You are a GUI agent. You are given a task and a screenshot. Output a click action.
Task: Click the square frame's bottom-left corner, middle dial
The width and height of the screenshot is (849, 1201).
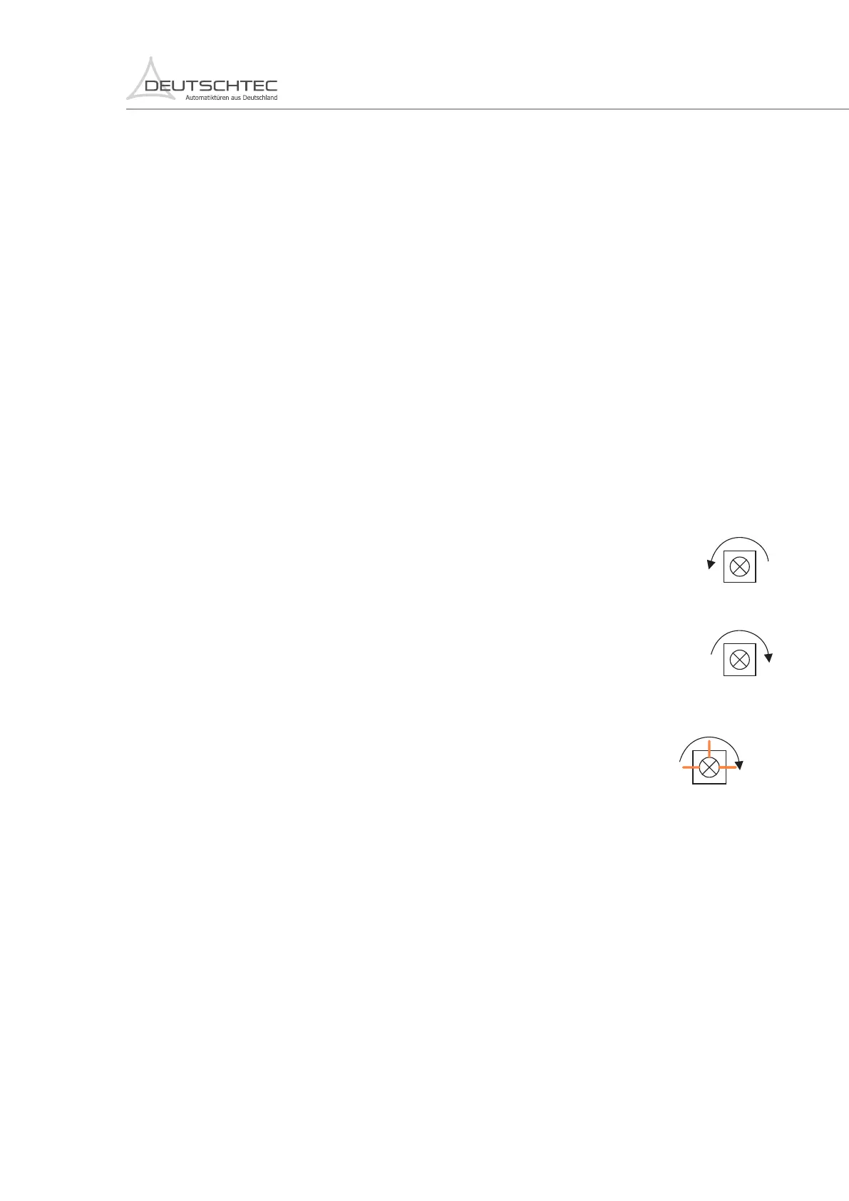pos(725,675)
